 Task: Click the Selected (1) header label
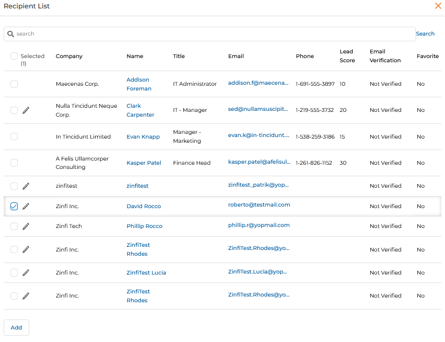(32, 60)
